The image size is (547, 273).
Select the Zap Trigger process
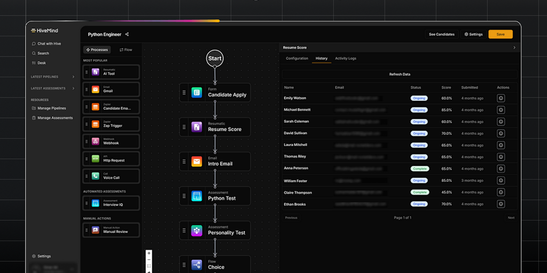111,124
